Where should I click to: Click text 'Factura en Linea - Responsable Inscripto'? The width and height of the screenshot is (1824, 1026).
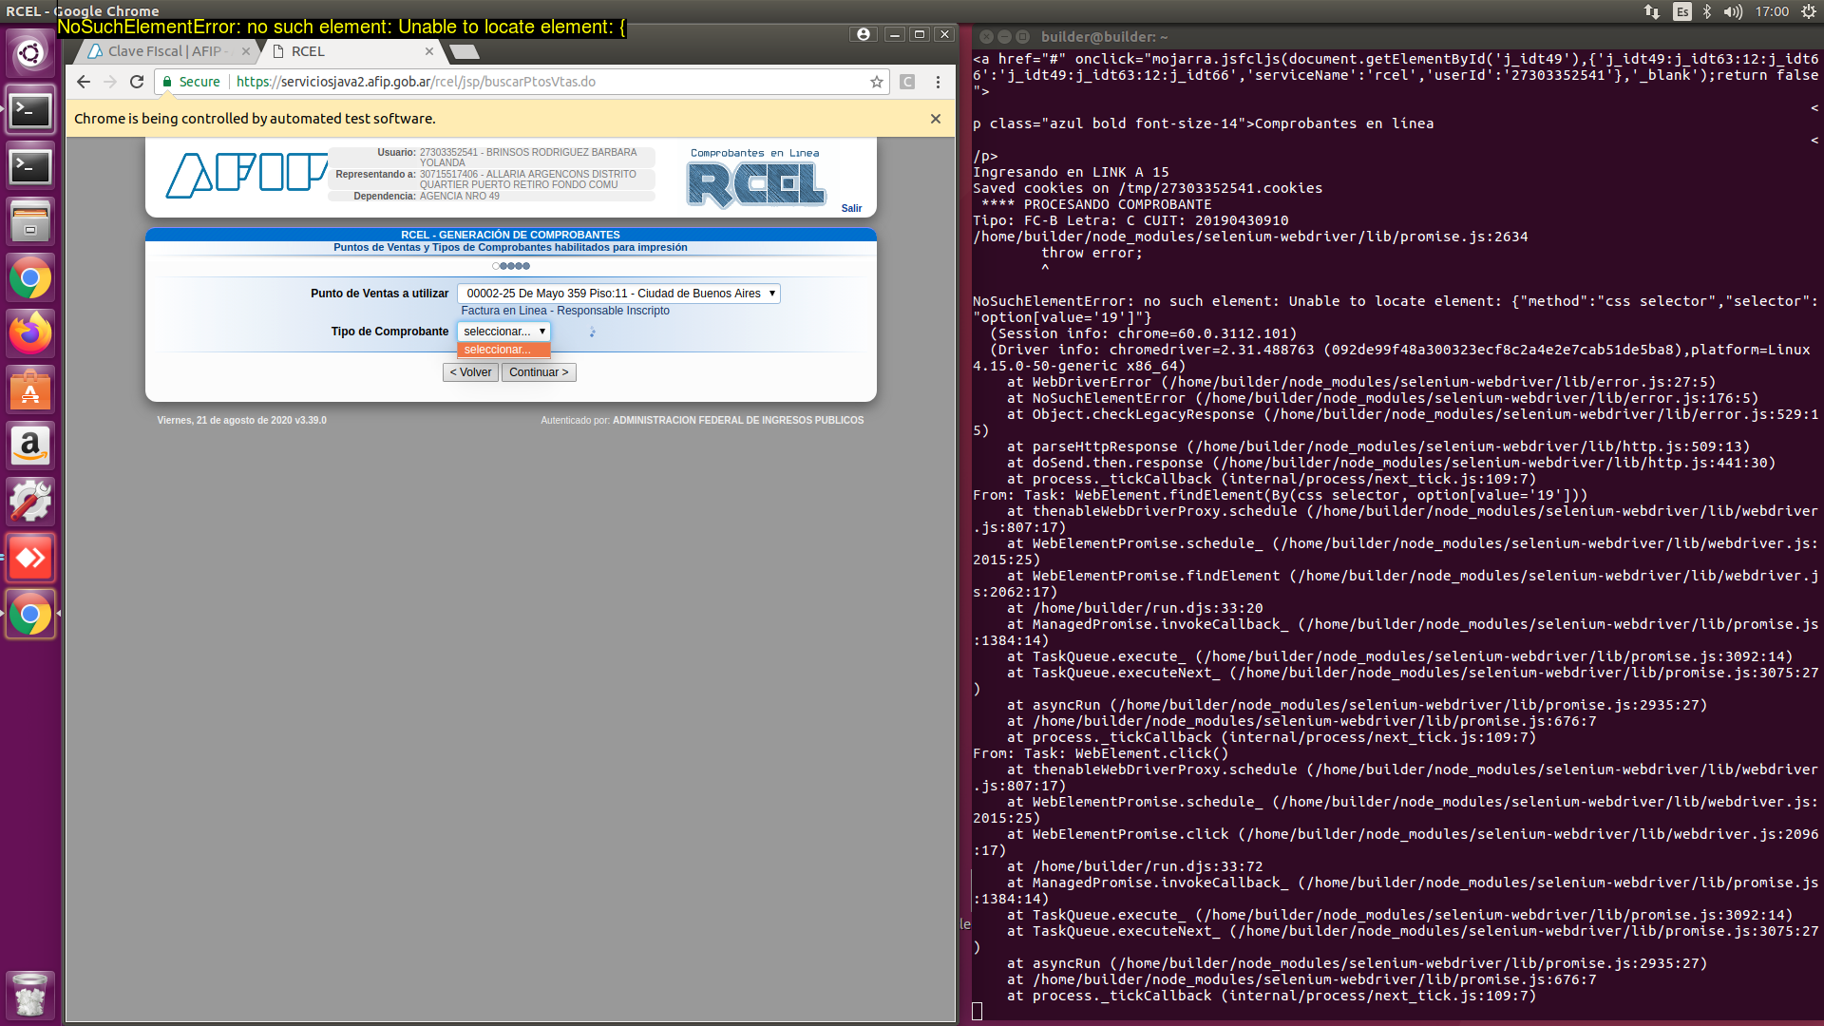pyautogui.click(x=565, y=311)
